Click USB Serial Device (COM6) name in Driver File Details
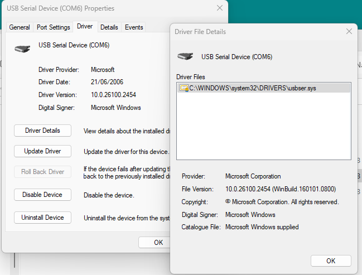This screenshot has height=275, width=362. tap(236, 57)
